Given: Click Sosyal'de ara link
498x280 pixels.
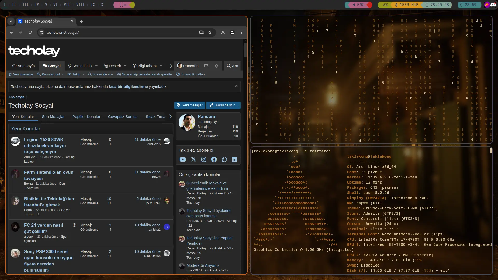Looking at the screenshot, I should pyautogui.click(x=100, y=74).
